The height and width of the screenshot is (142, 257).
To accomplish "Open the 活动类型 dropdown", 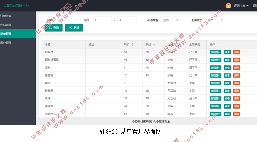I will [x=171, y=20].
